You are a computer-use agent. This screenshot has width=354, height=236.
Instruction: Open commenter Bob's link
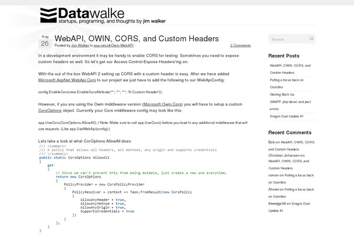(271, 142)
